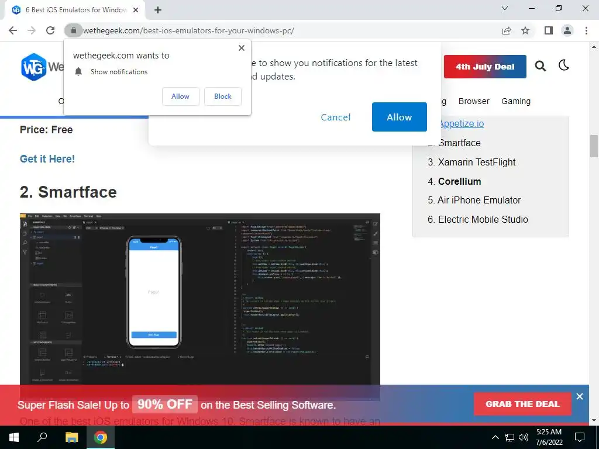Open the Chrome profile avatar

[567, 30]
